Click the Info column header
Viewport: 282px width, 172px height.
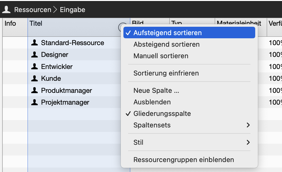(15, 27)
